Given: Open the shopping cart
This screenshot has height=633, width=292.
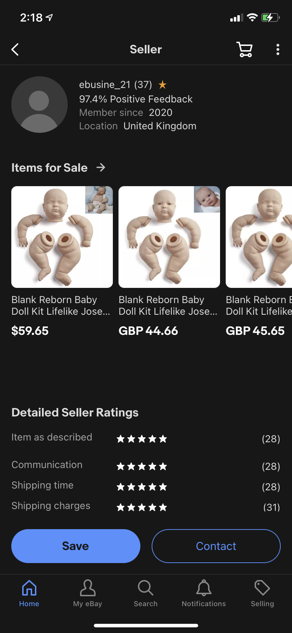Looking at the screenshot, I should coord(244,49).
